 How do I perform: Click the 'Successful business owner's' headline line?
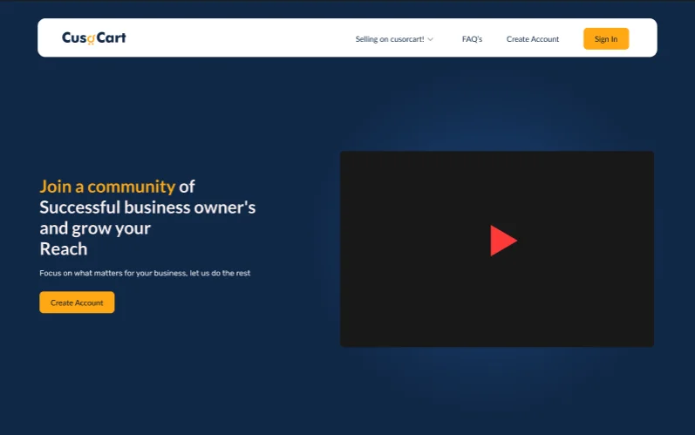[x=147, y=207]
